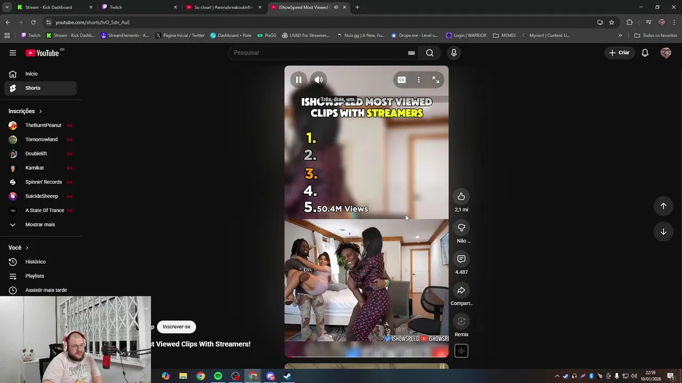Open the comments with 4.487 count
Viewport: 682px width, 383px height.
pyautogui.click(x=461, y=259)
